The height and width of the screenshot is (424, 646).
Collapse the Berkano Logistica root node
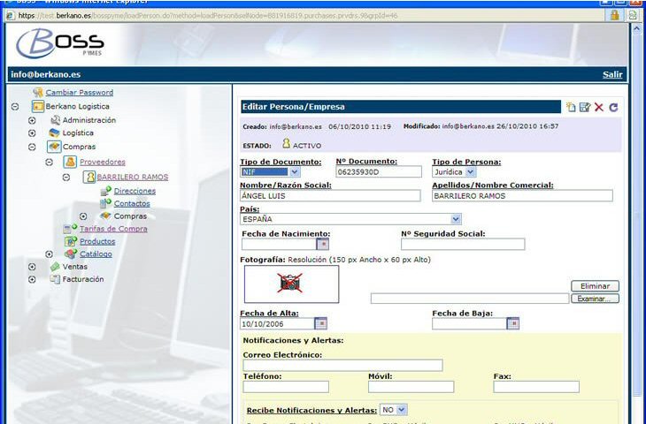pyautogui.click(x=15, y=106)
